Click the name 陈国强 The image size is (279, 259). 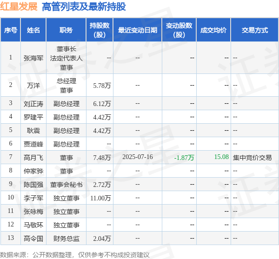point(33,185)
